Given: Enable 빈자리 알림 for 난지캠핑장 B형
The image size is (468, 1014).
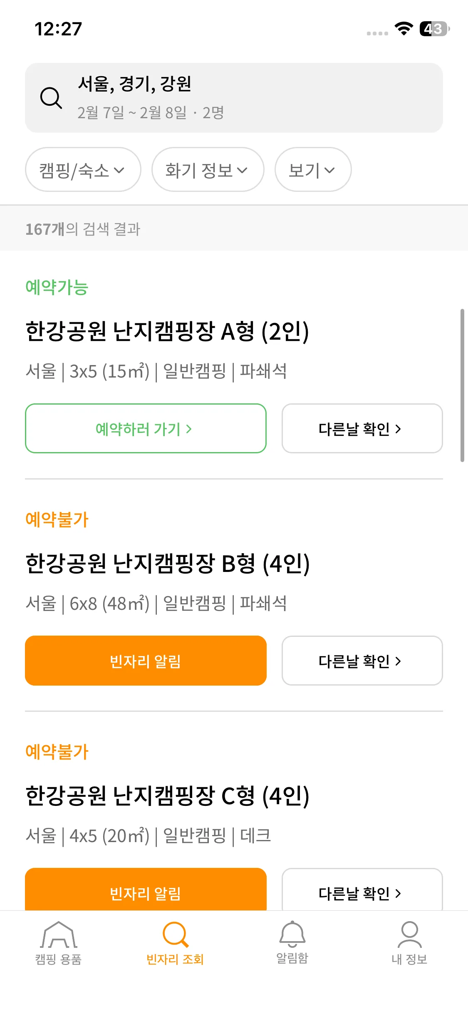Looking at the screenshot, I should 146,661.
